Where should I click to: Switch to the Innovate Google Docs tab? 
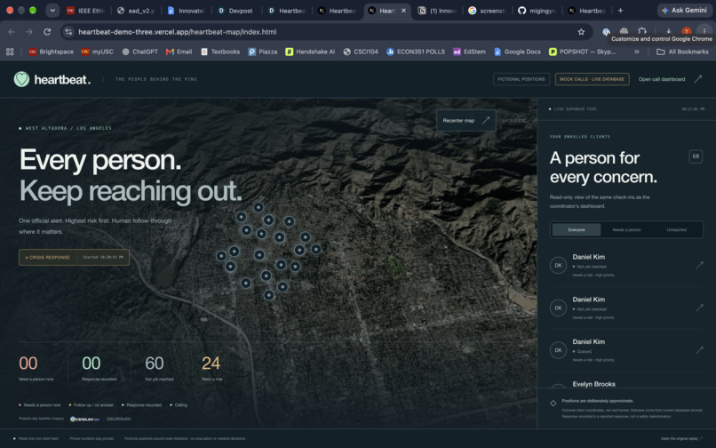[187, 11]
